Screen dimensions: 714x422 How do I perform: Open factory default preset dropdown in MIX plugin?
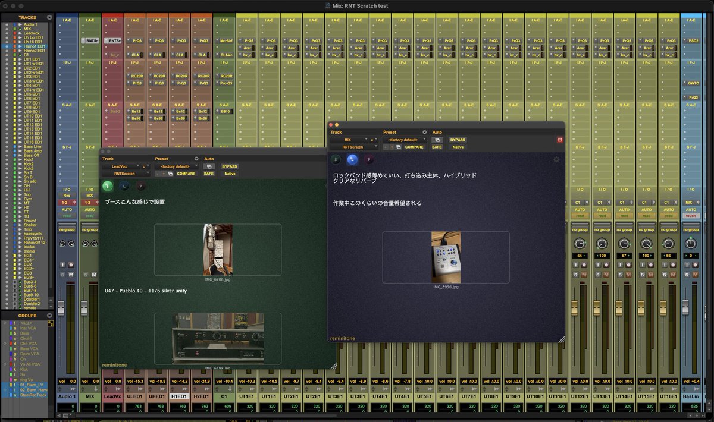pos(405,140)
